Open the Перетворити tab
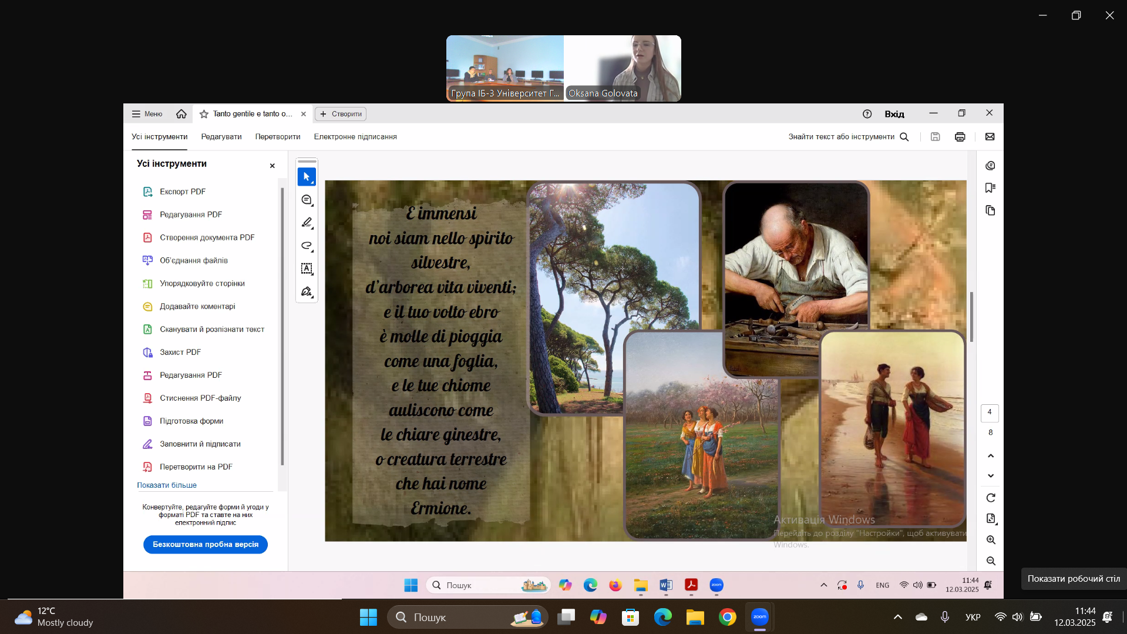1127x634 pixels. pos(278,137)
